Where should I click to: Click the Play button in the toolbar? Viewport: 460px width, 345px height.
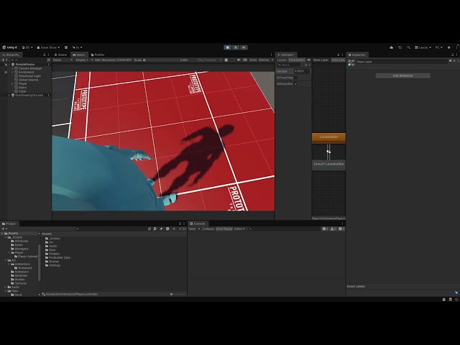click(x=227, y=47)
